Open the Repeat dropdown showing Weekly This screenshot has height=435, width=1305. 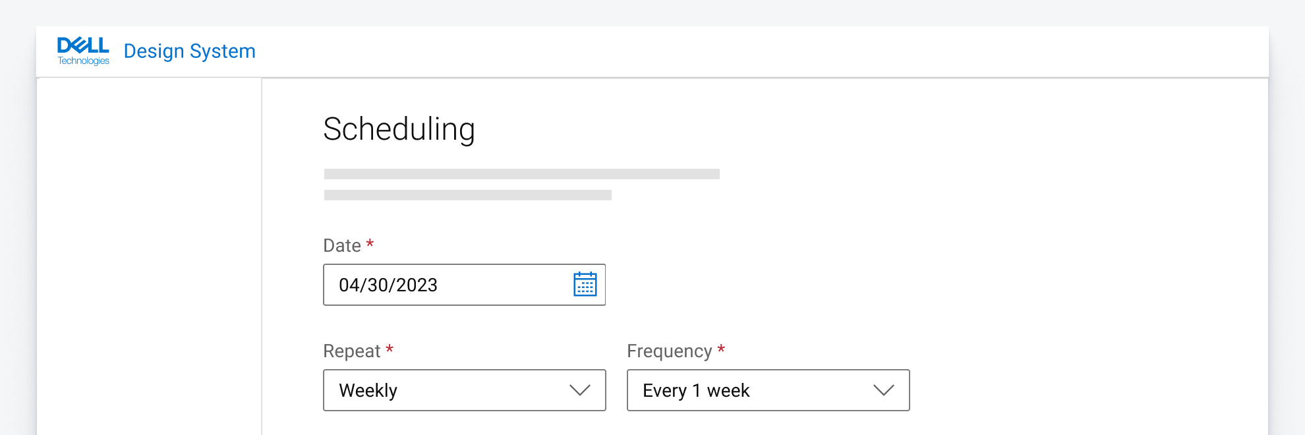point(464,390)
